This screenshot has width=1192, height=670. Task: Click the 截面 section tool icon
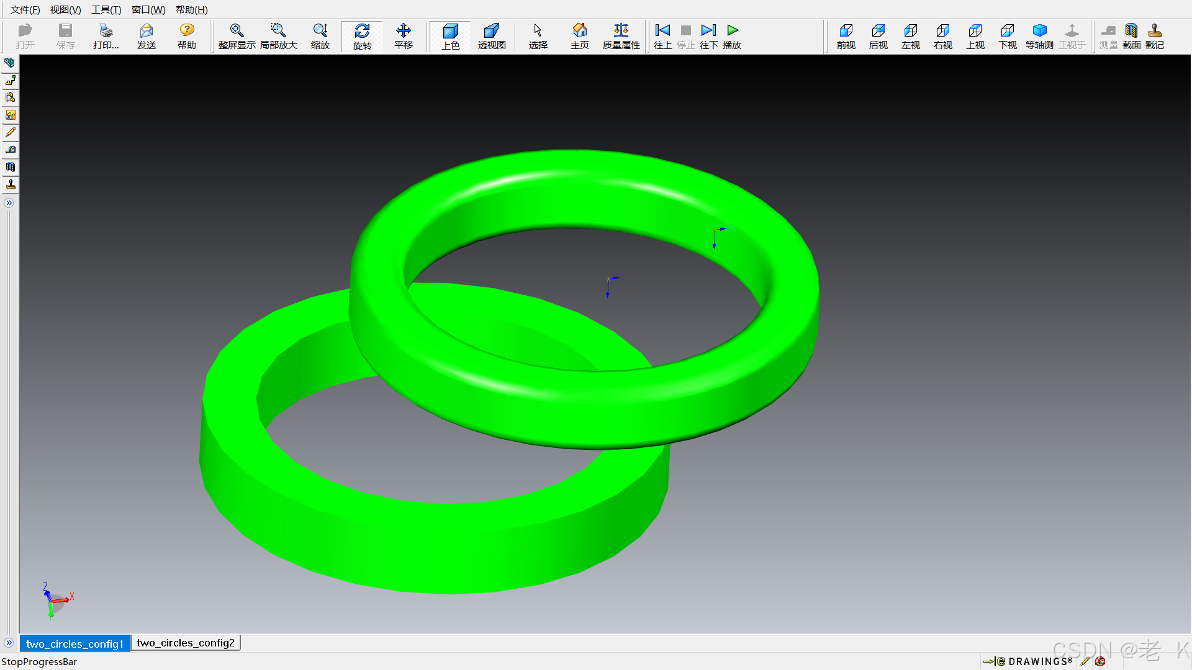coord(1131,36)
